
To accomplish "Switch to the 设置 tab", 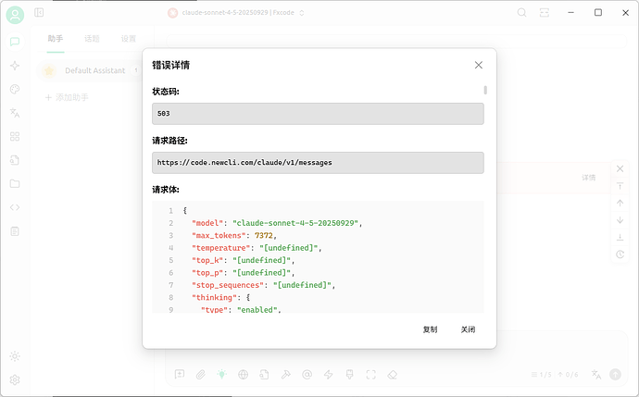I will (x=129, y=39).
